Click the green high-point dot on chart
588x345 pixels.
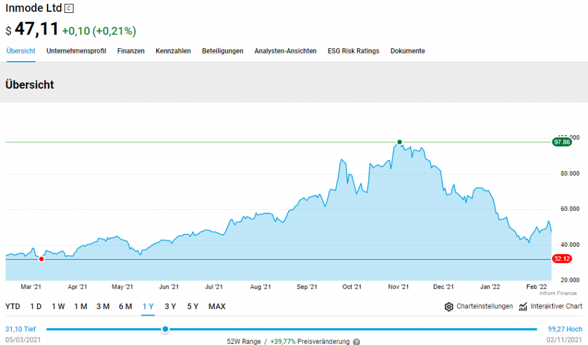pyautogui.click(x=400, y=142)
